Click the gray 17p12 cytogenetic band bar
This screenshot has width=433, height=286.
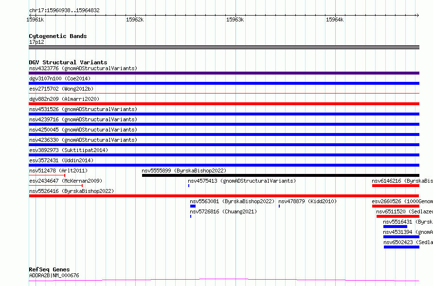(x=224, y=47)
